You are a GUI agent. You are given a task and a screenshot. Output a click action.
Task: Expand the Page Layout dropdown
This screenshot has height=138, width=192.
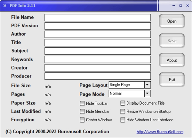(147, 85)
